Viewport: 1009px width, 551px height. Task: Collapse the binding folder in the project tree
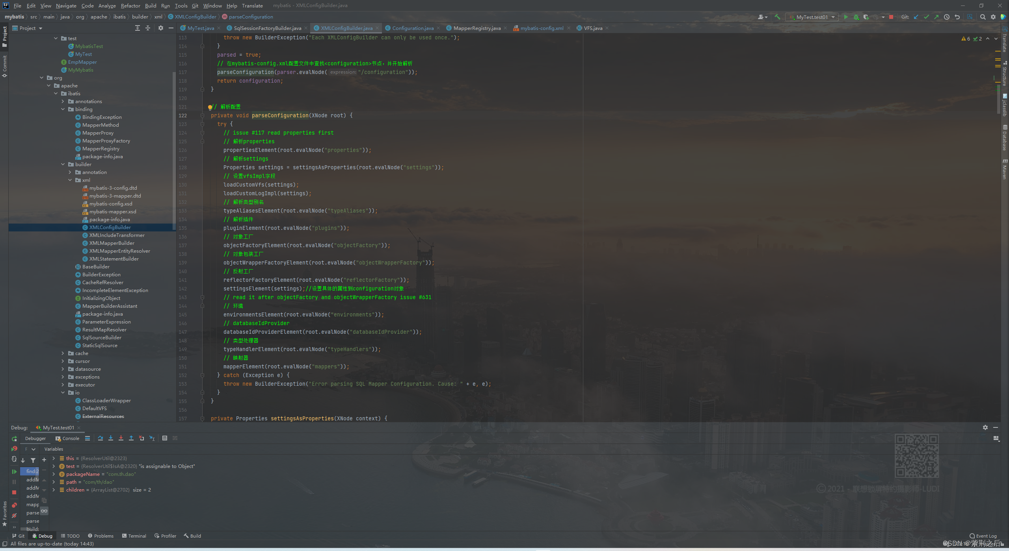point(63,109)
